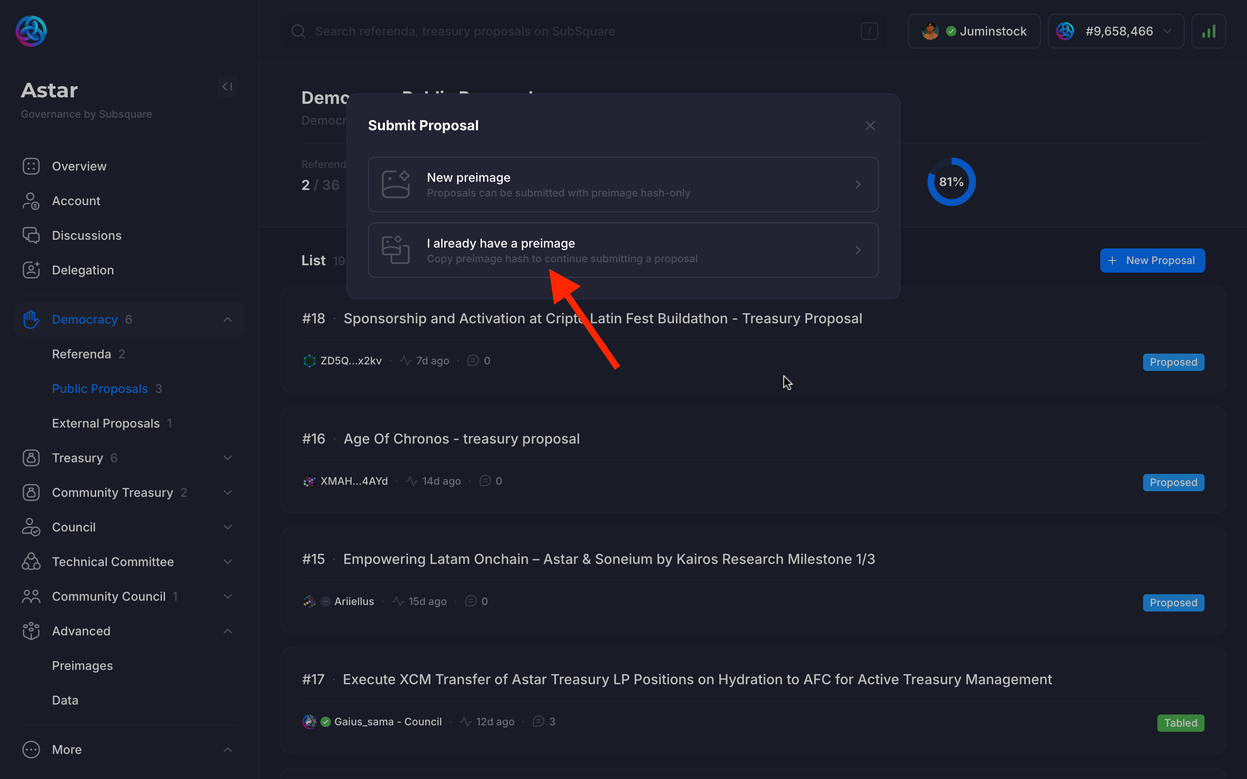Collapse the sidebar using the arrow icon
Image resolution: width=1247 pixels, height=779 pixels.
[227, 87]
